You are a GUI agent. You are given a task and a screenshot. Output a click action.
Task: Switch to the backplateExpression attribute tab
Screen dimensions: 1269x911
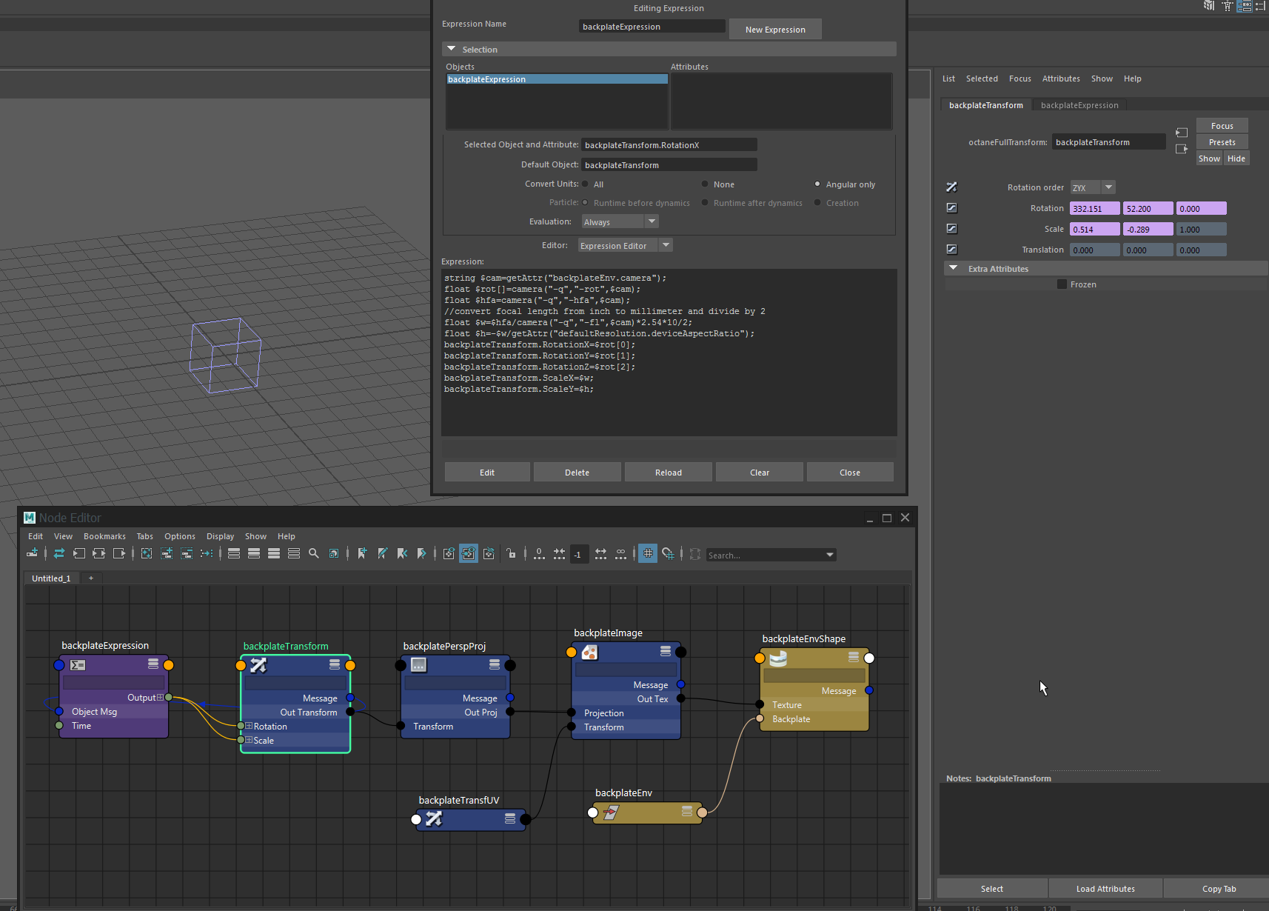pyautogui.click(x=1079, y=105)
